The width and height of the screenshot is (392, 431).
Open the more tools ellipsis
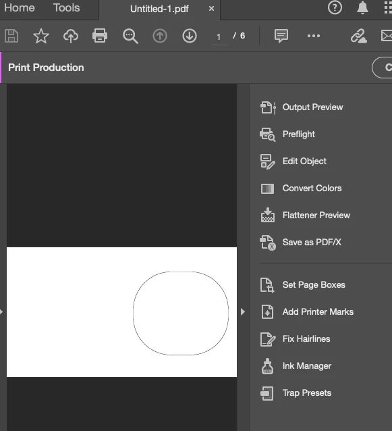tap(314, 36)
